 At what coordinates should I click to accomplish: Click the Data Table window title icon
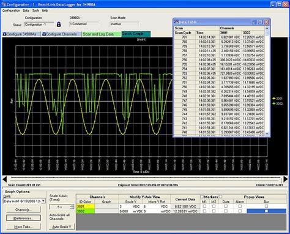tap(176, 22)
